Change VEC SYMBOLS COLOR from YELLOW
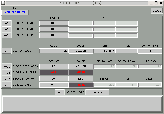164x114 pixels. pyautogui.click(x=81, y=51)
